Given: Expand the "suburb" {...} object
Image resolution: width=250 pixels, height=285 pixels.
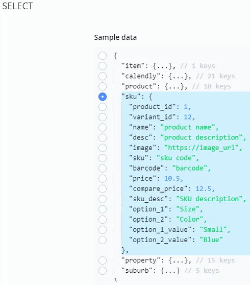Looking at the screenshot, I should coord(170,271).
